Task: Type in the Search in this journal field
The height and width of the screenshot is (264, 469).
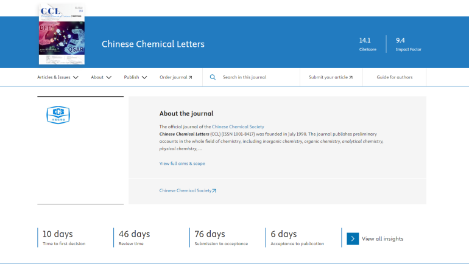Action: coord(256,77)
